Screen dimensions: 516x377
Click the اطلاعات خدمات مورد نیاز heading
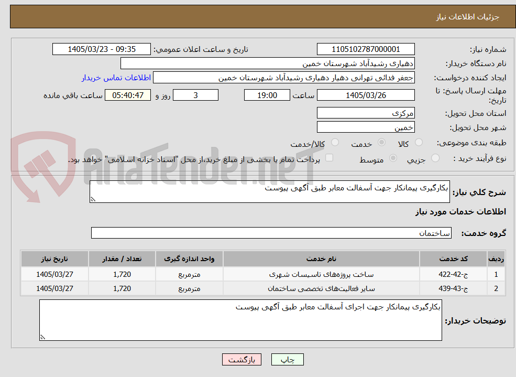460,212
